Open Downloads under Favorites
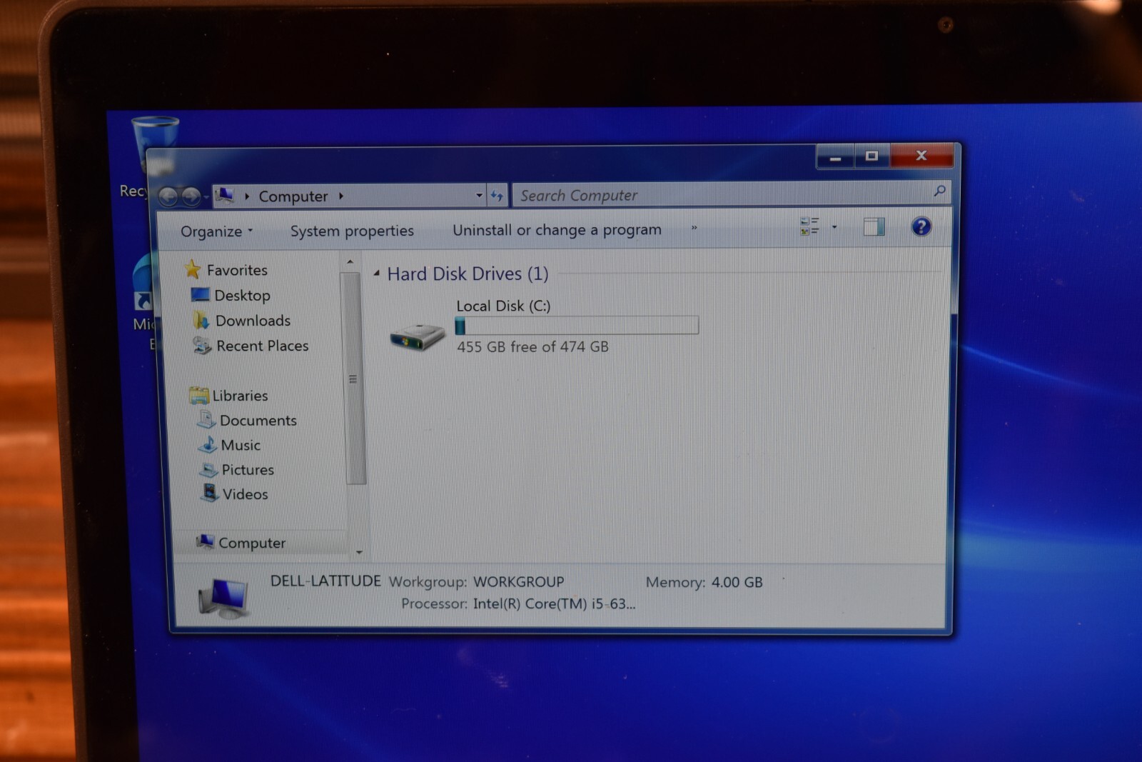 pyautogui.click(x=253, y=321)
